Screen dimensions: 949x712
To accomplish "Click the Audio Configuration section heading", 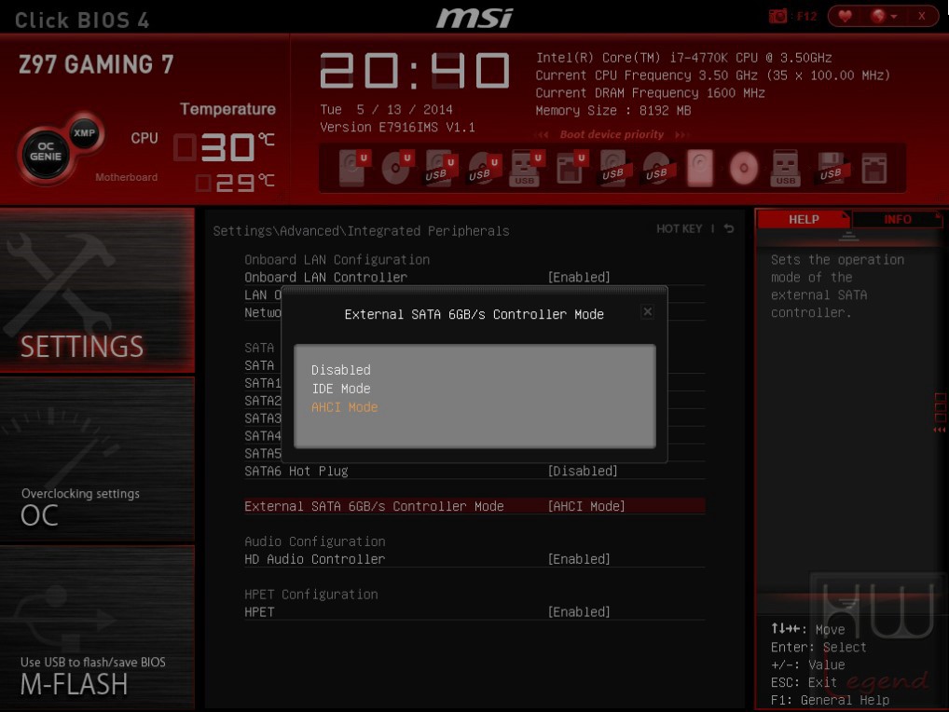I will pyautogui.click(x=315, y=541).
